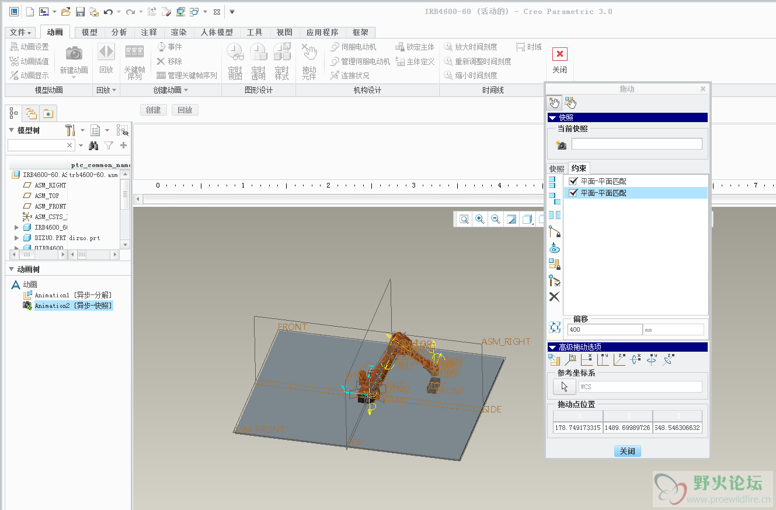This screenshot has height=510, width=776.
Task: Click 回放 button above timeline
Action: [185, 110]
